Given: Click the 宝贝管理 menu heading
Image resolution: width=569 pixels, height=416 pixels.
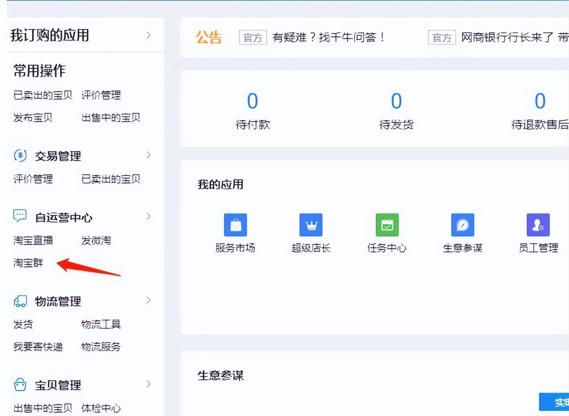Looking at the screenshot, I should point(58,385).
